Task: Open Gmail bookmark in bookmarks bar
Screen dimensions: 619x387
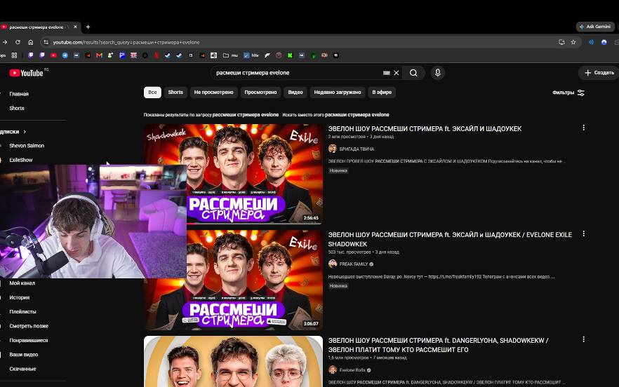Action: tap(99, 55)
